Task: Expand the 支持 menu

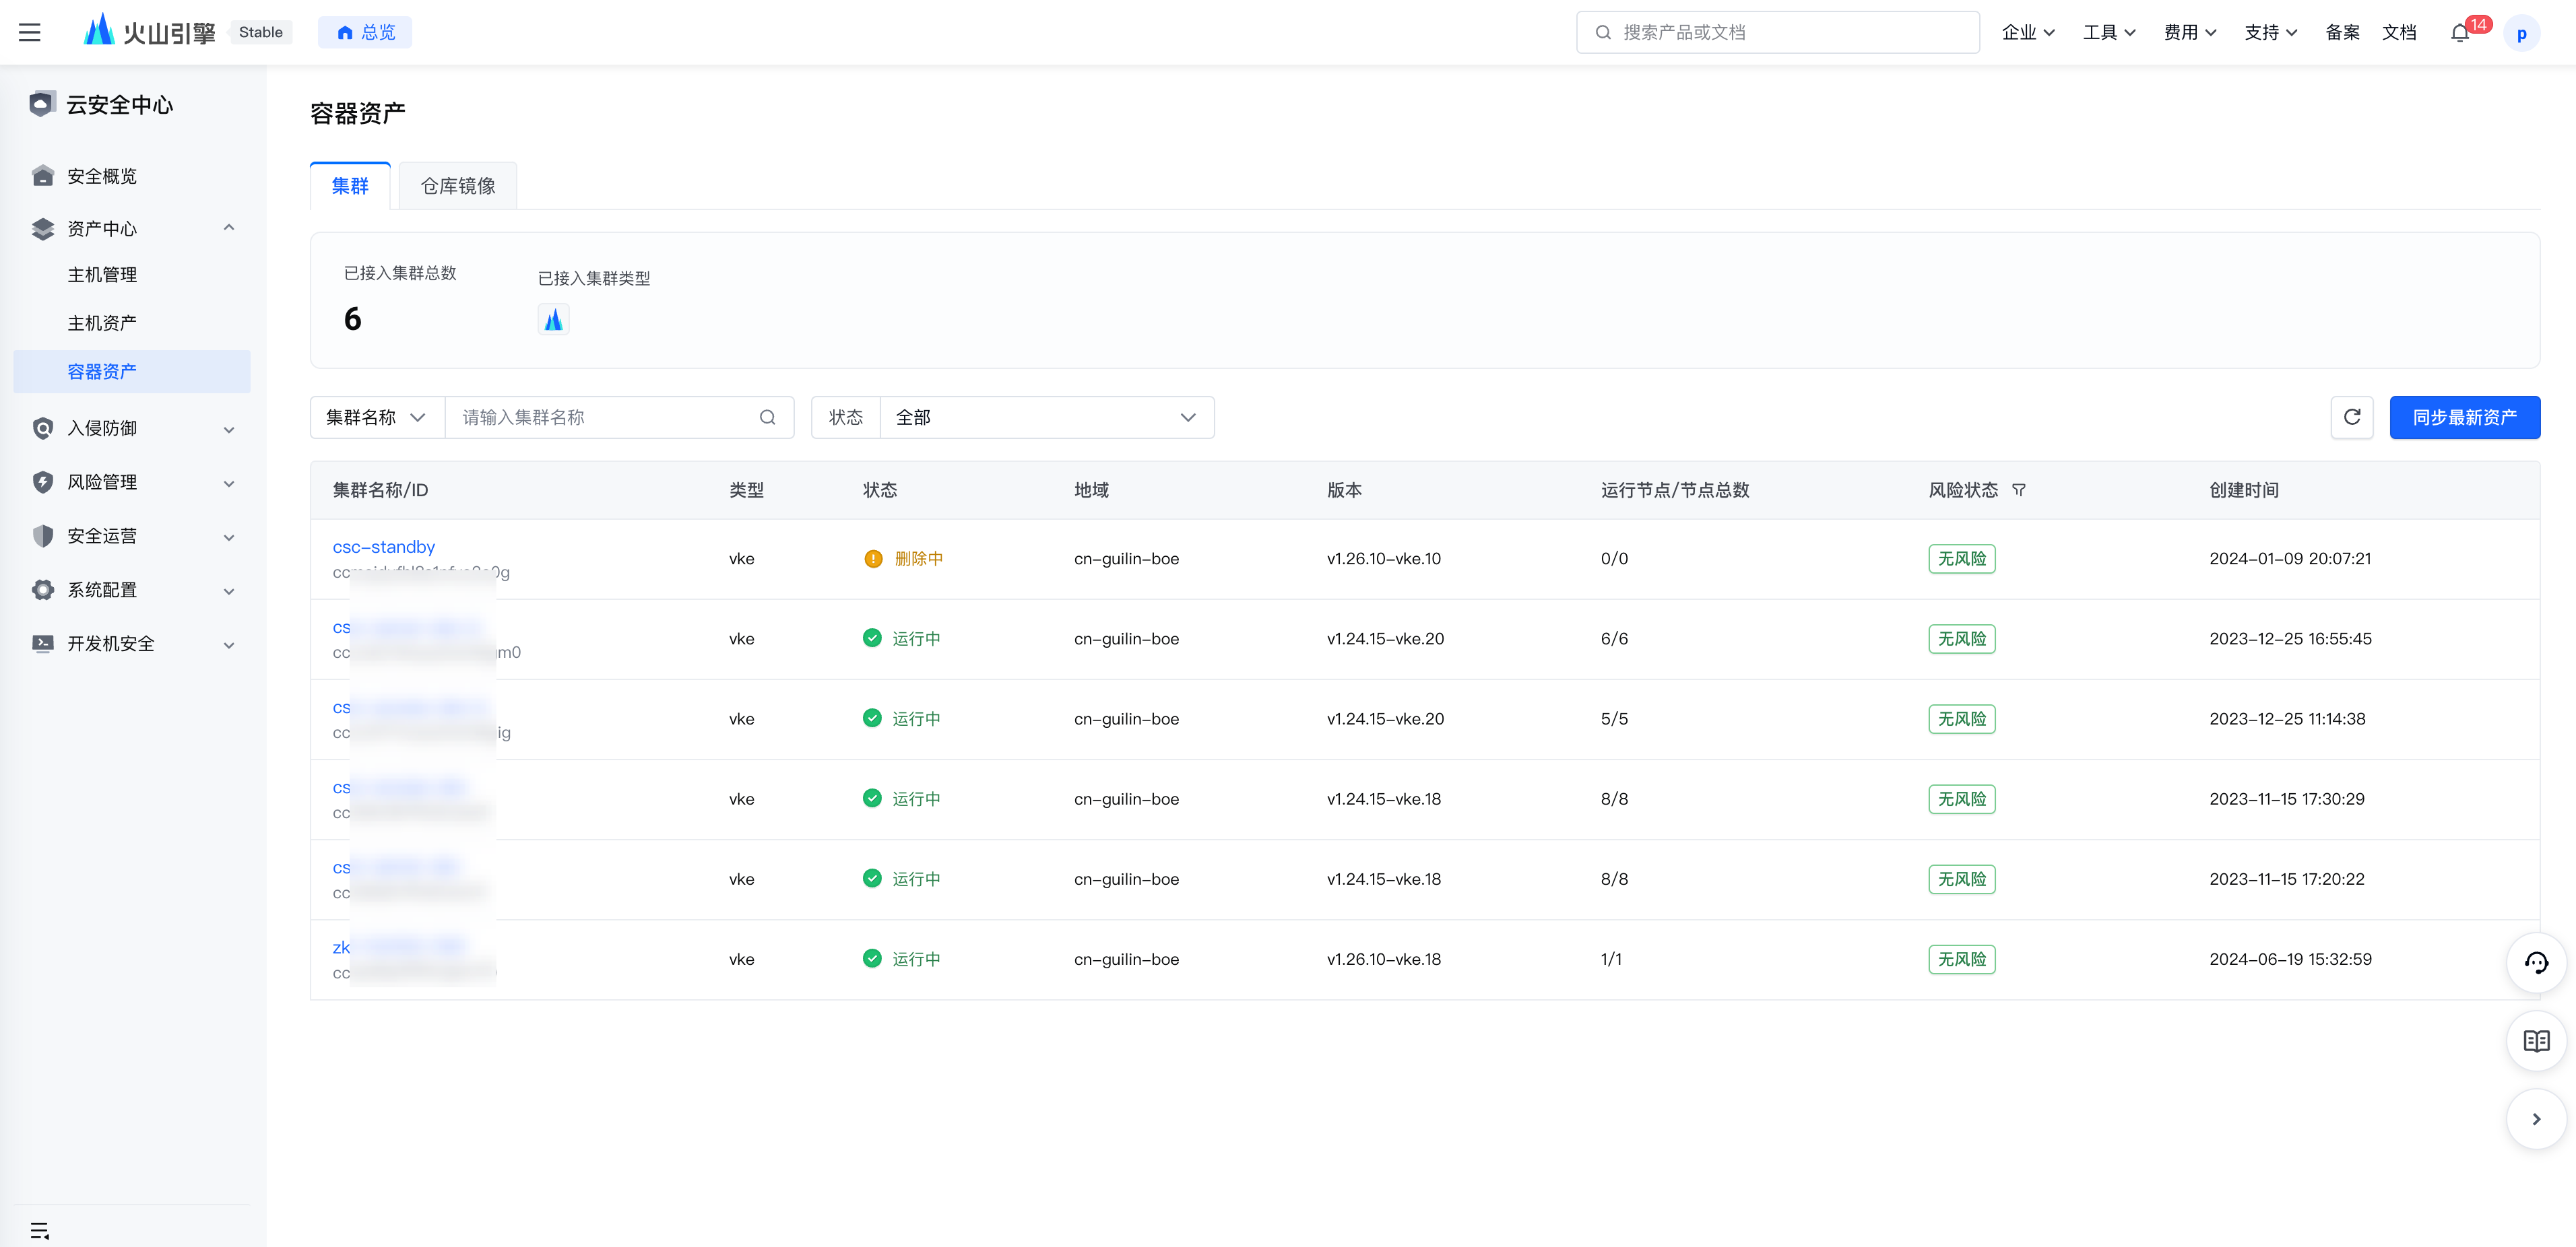Action: [2270, 32]
